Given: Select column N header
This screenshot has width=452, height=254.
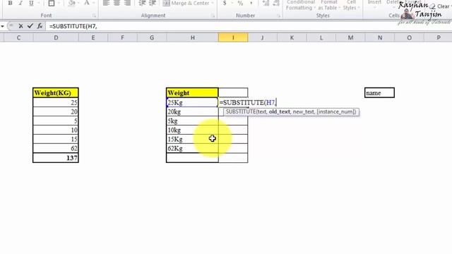Looking at the screenshot, I should 380,37.
